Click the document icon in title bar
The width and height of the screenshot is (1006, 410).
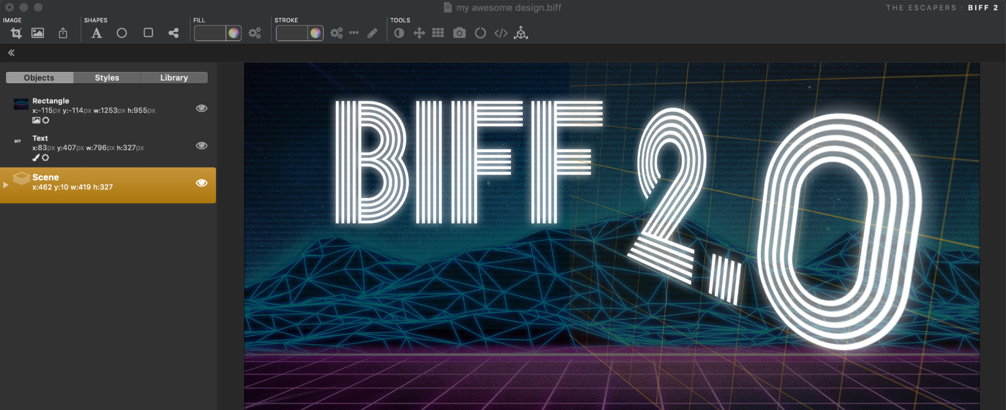click(448, 8)
